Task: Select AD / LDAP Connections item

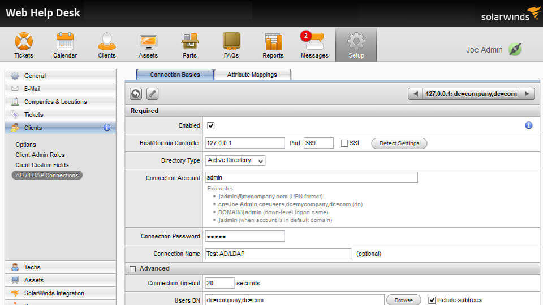Action: [x=47, y=175]
